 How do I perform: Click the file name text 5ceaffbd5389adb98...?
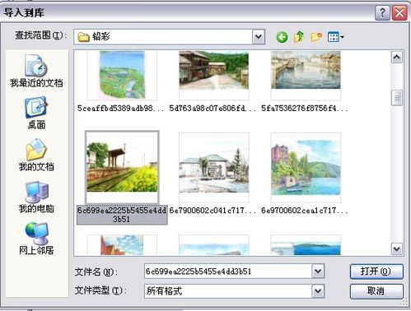(x=120, y=109)
